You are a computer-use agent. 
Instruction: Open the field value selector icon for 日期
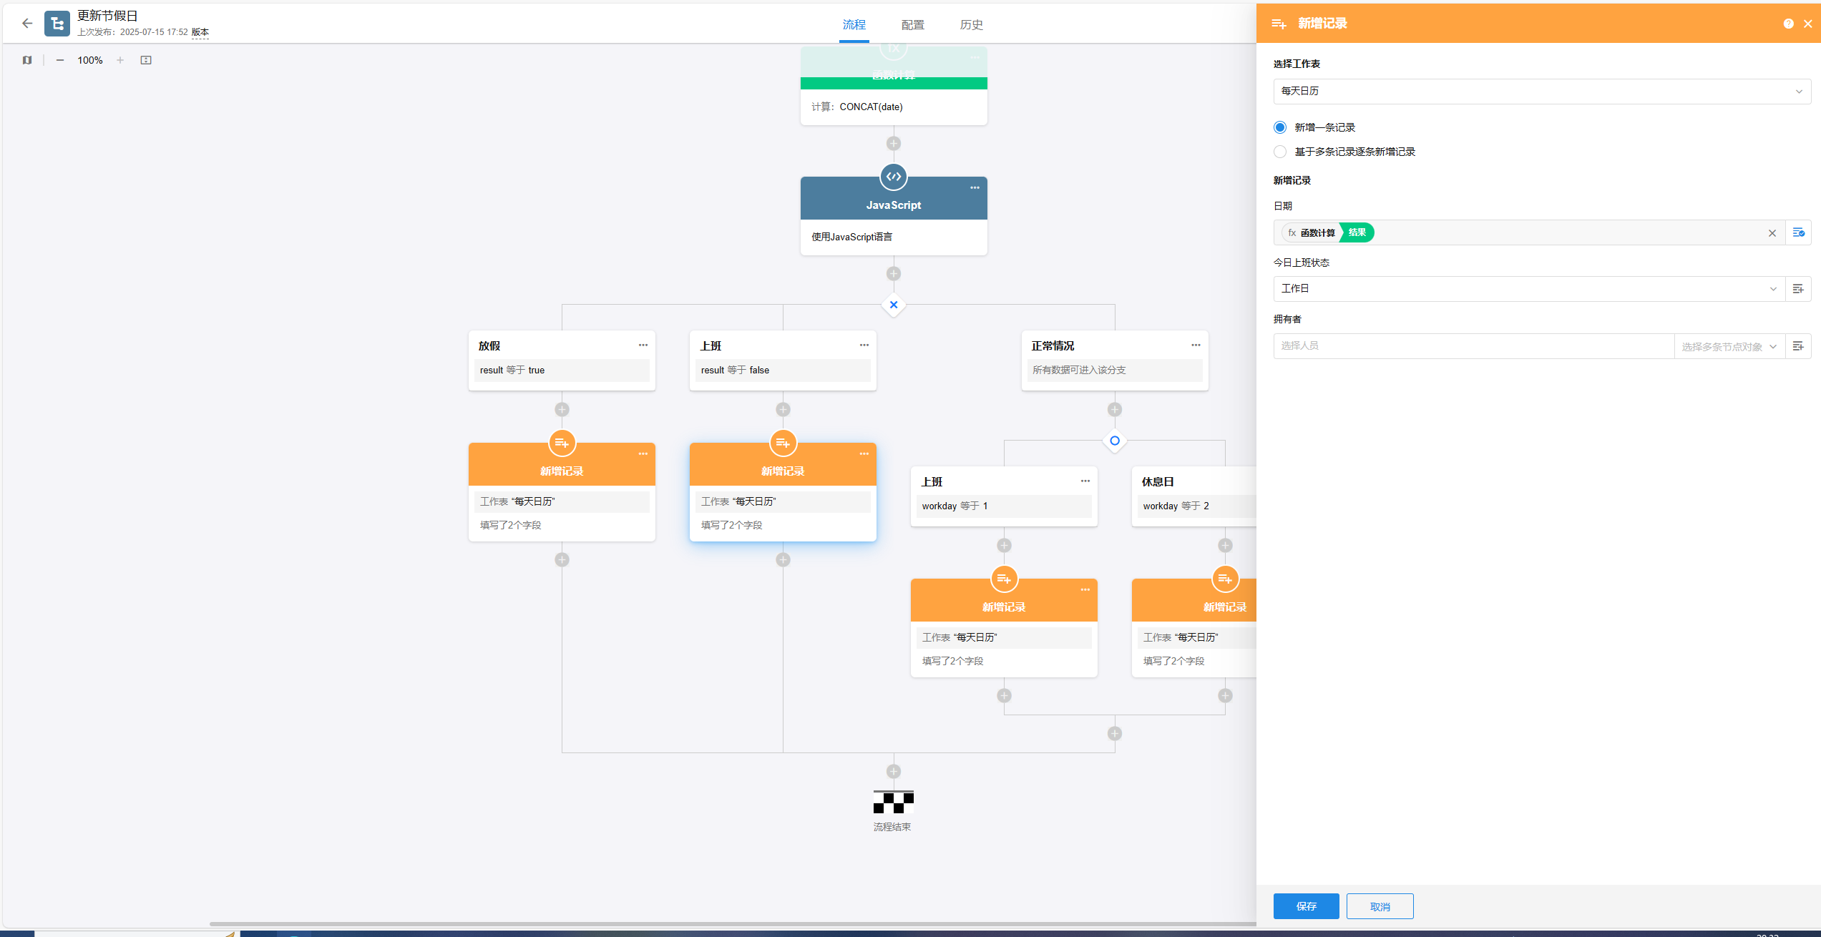tap(1798, 232)
